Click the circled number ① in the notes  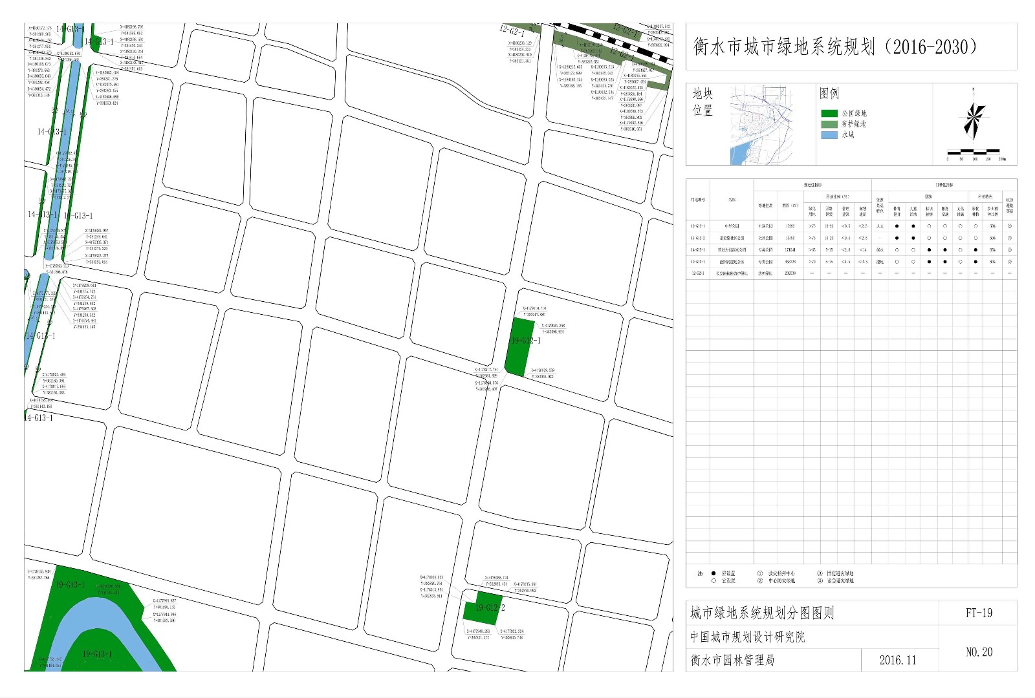[760, 573]
